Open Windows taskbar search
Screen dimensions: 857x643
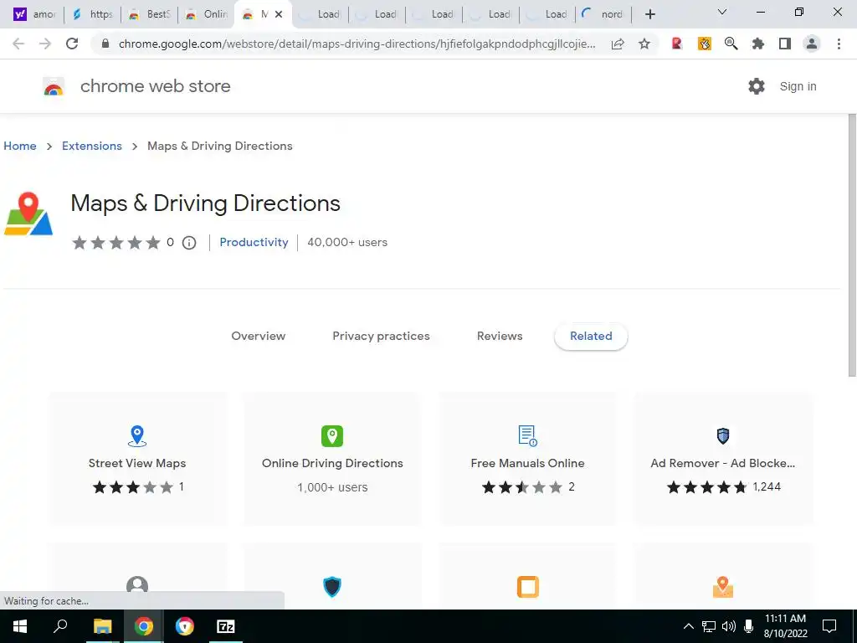(x=60, y=626)
